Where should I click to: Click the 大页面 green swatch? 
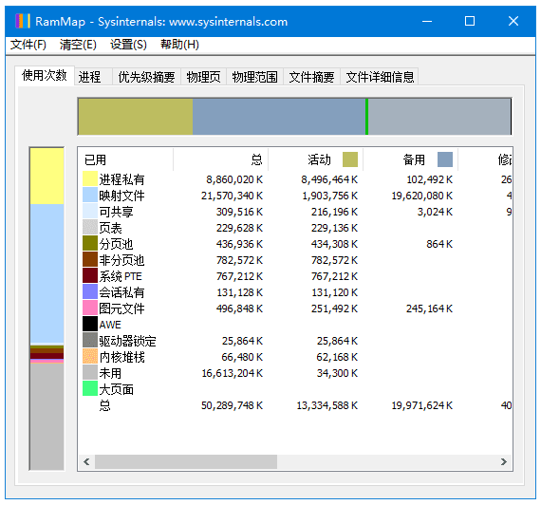(x=90, y=389)
